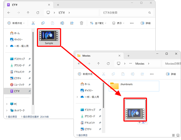Expand the PC tree node
This screenshot has width=181, height=140.
[x=7, y=104]
